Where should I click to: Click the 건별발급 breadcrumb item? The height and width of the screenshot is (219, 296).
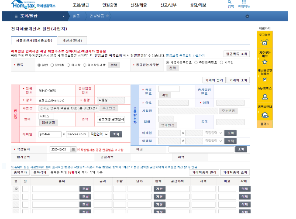click(96, 16)
